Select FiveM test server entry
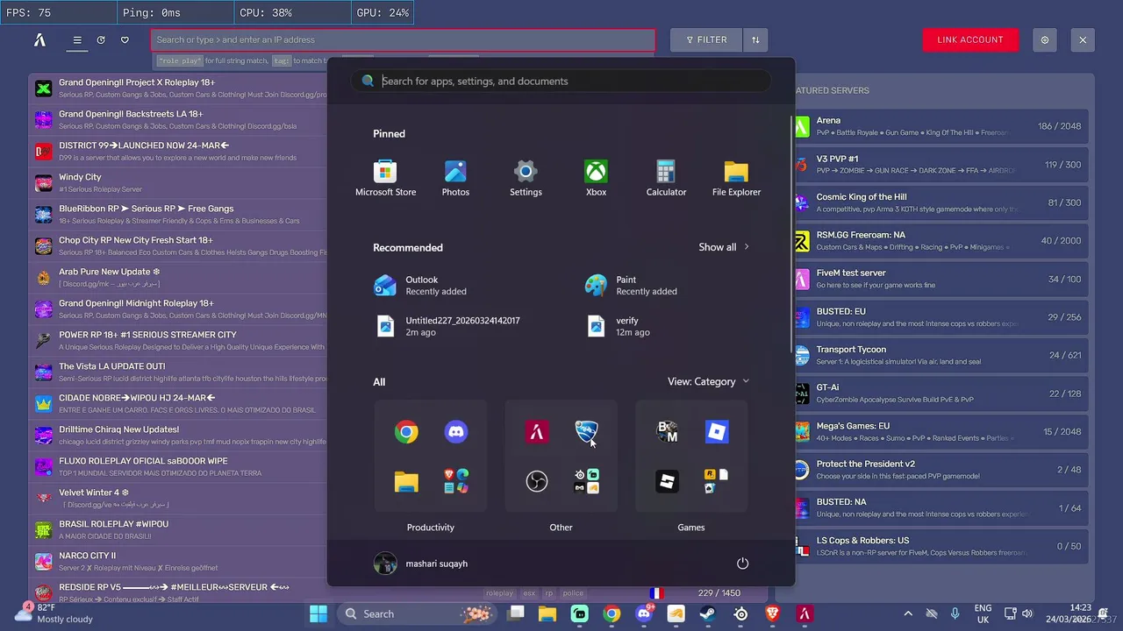Image resolution: width=1123 pixels, height=631 pixels. coord(940,279)
